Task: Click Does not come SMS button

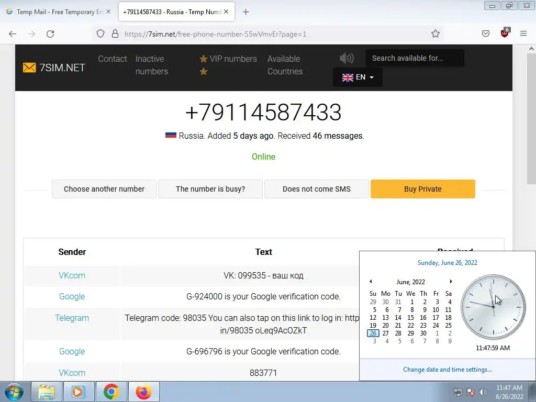Action: (317, 189)
